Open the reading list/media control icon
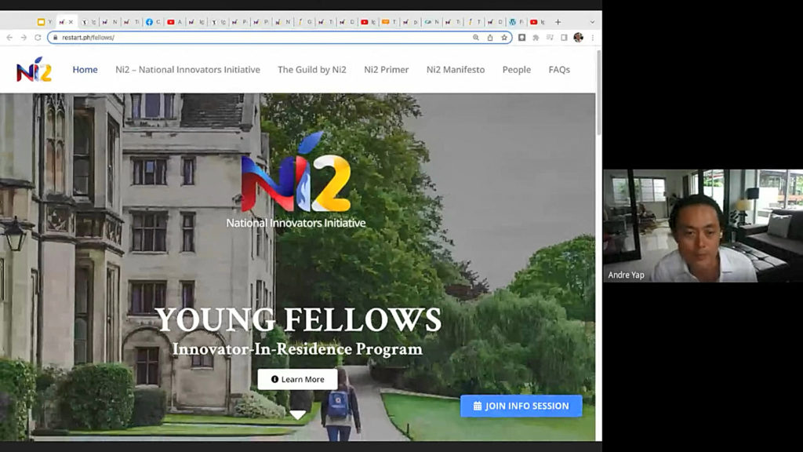The height and width of the screenshot is (452, 803). coord(550,38)
